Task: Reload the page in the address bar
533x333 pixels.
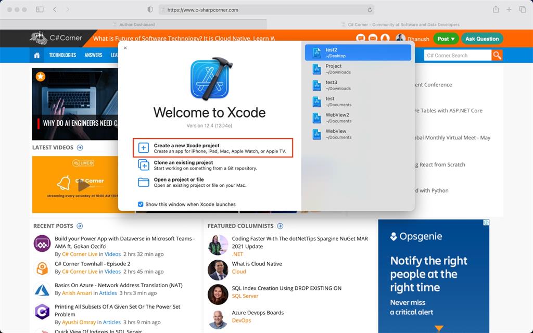Action: (370, 10)
